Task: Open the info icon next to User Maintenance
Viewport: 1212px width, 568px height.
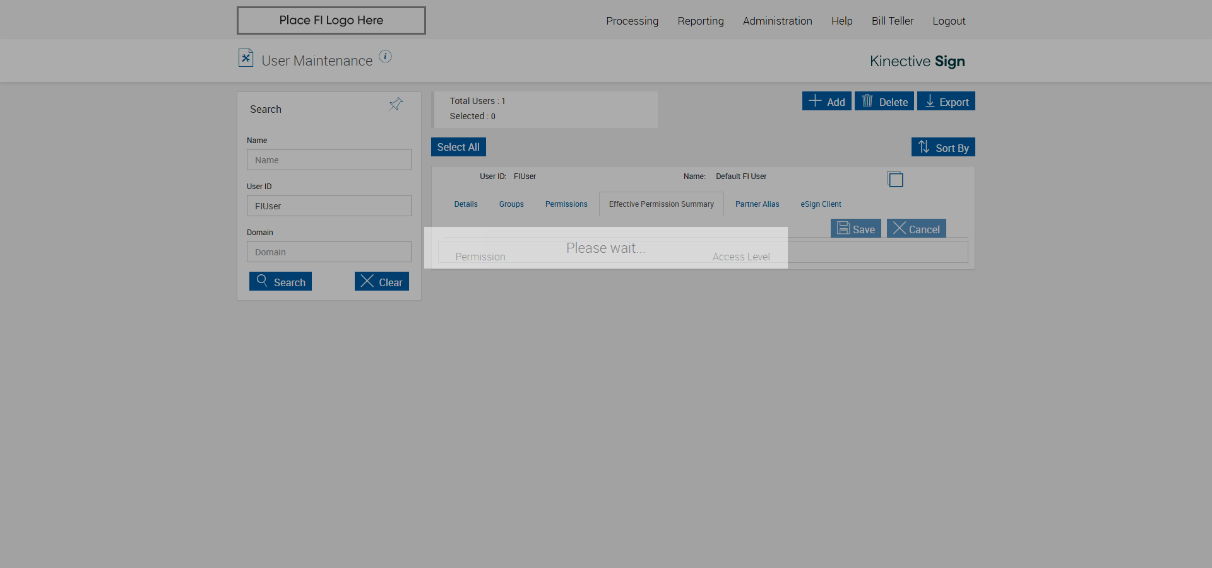Action: (x=385, y=57)
